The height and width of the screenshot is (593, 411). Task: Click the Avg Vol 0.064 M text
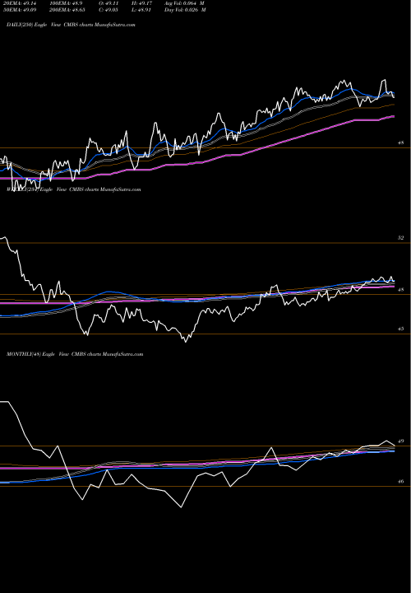click(185, 2)
